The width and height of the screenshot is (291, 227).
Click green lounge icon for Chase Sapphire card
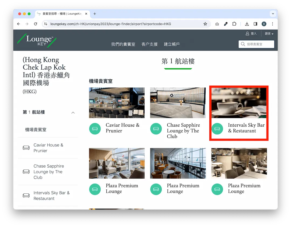tap(156, 129)
